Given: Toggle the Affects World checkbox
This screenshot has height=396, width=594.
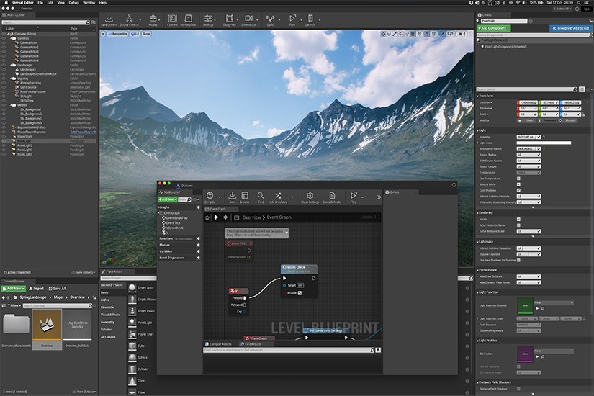Looking at the screenshot, I should [518, 184].
